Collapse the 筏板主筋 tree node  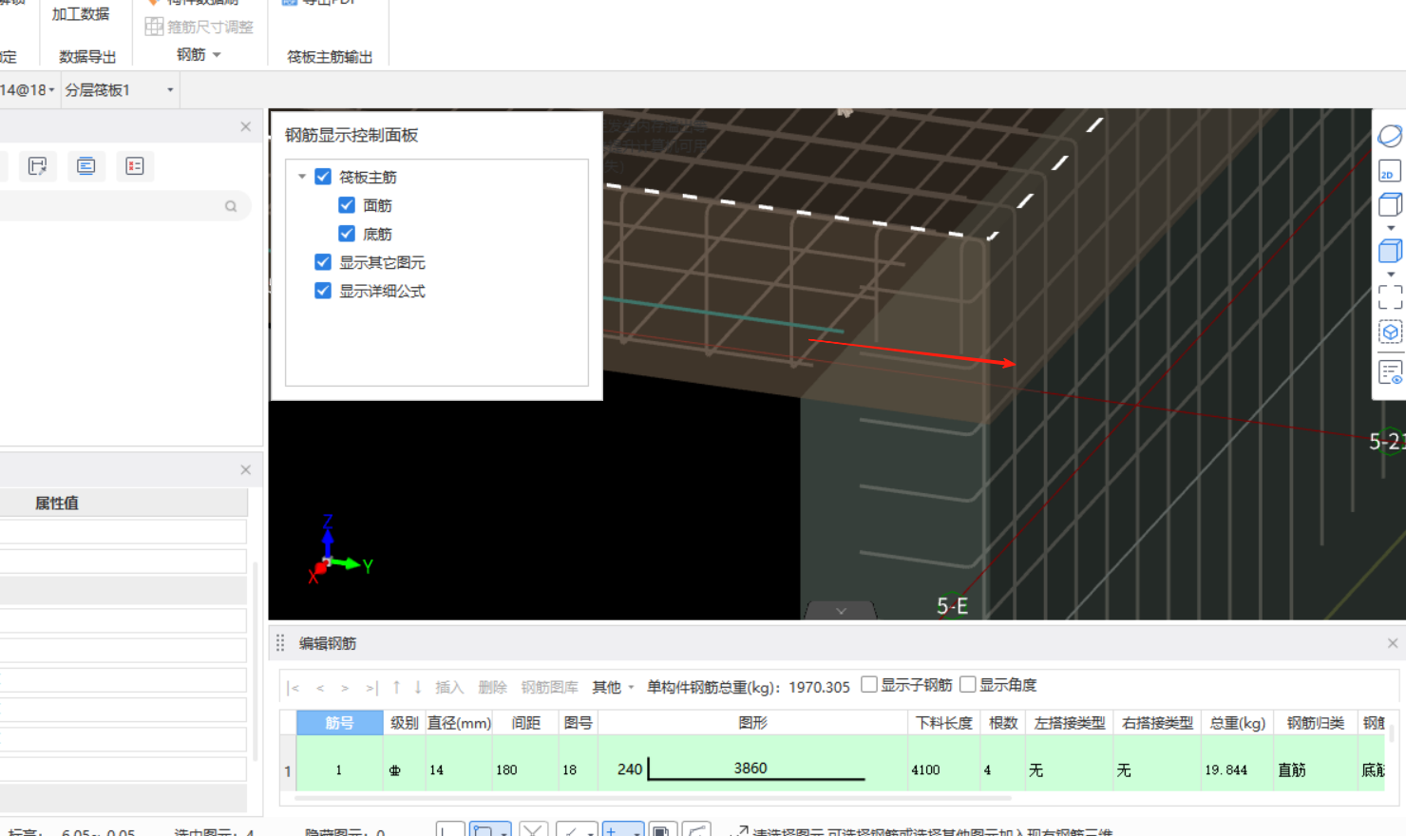tap(302, 177)
